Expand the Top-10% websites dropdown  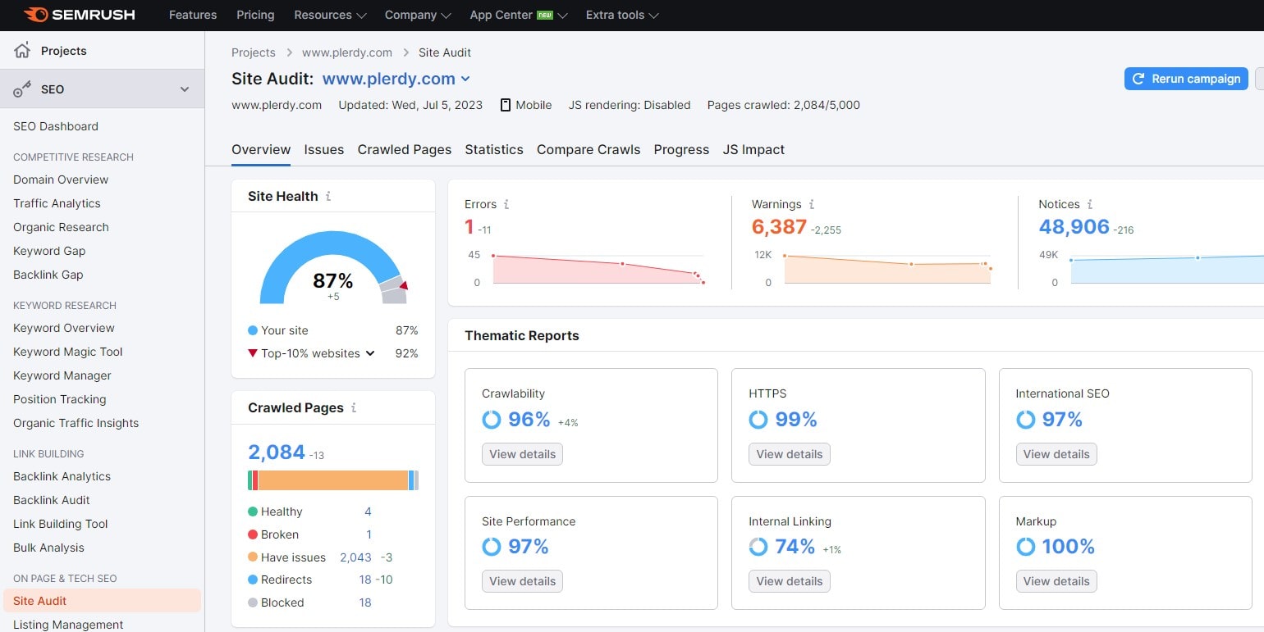(x=370, y=353)
